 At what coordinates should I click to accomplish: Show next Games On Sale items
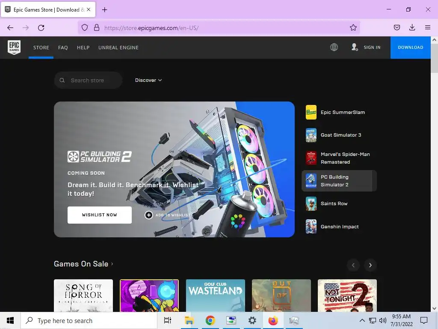(370, 265)
